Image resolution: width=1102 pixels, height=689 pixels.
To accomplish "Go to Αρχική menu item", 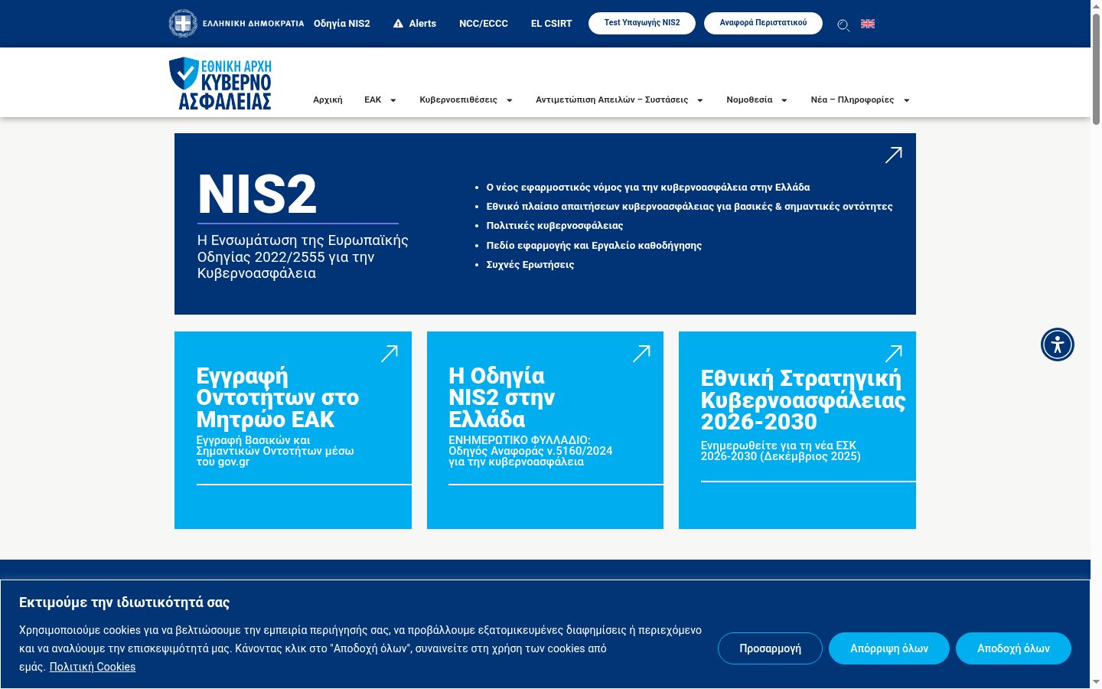I will coord(328,100).
